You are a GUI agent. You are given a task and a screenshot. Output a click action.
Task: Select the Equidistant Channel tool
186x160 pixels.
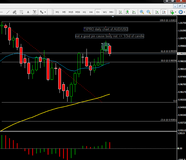(x=15, y=12)
